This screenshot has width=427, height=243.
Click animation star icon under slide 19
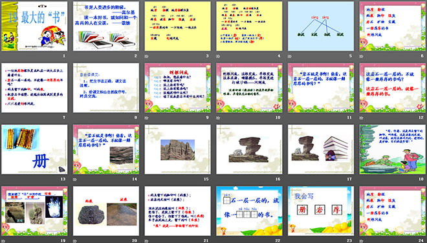(3, 241)
